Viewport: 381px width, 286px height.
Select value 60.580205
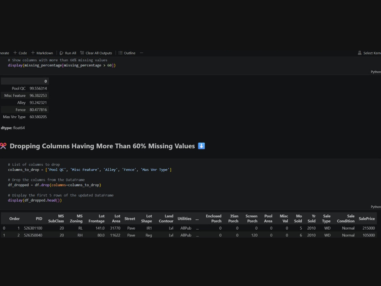point(38,117)
